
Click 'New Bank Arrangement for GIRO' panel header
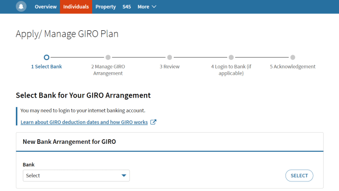[169, 142]
